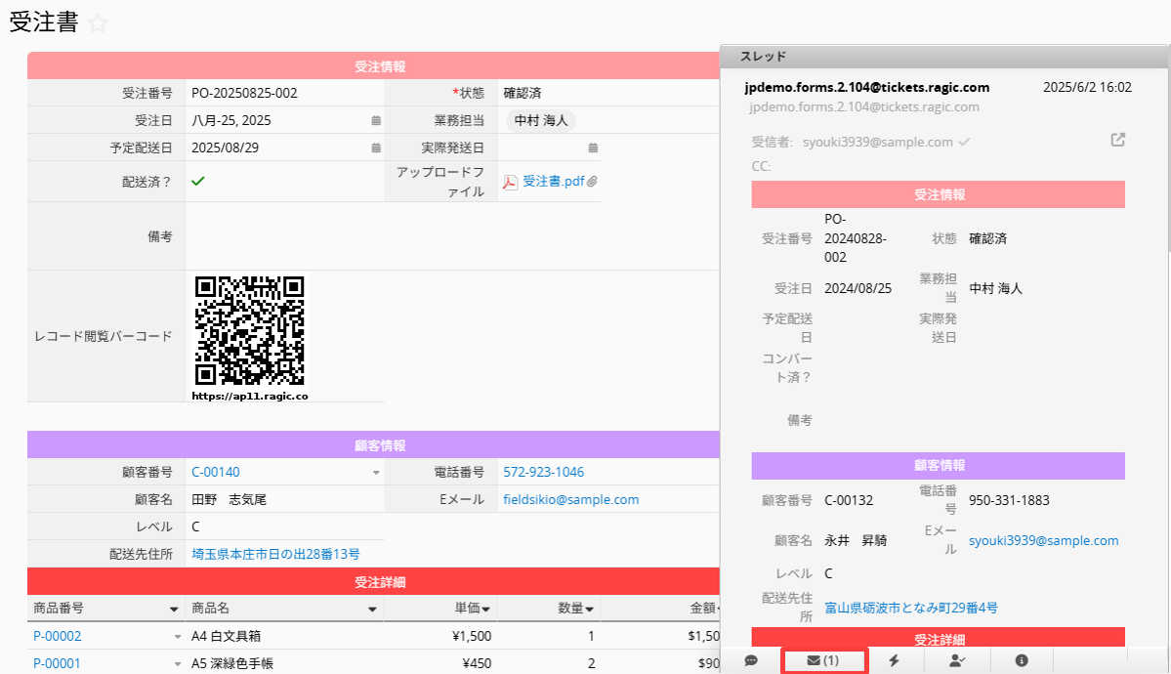
Task: Star the 受注書 sheet as favorite
Action: [x=98, y=24]
